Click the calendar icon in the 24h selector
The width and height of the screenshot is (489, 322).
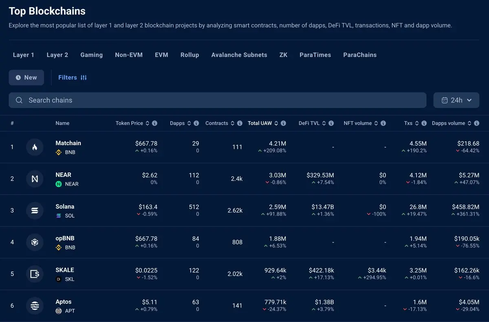pos(445,100)
